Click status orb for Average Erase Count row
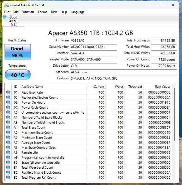The height and width of the screenshot is (185, 182). pyautogui.click(x=8, y=142)
